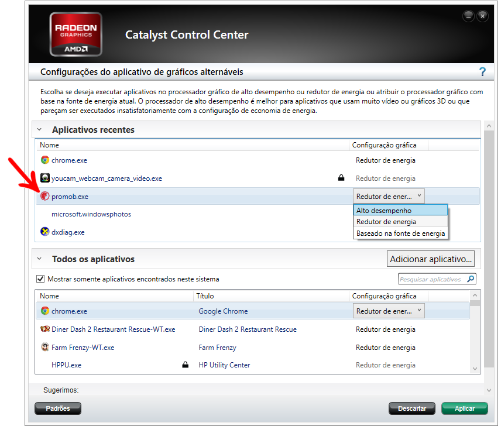Uncheck Mostrar somente aplicativos encontrados neste sistema
The image size is (501, 433).
click(40, 279)
